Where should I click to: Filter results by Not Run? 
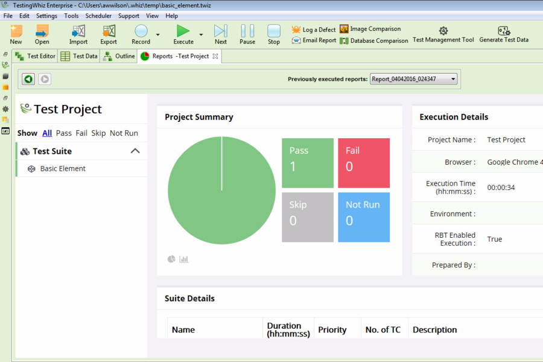[124, 133]
